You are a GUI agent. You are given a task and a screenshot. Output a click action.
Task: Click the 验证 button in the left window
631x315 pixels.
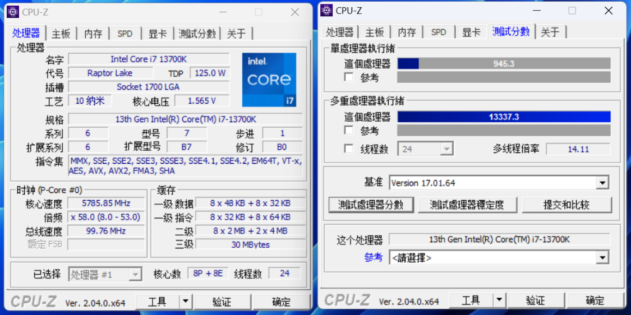[x=222, y=301]
